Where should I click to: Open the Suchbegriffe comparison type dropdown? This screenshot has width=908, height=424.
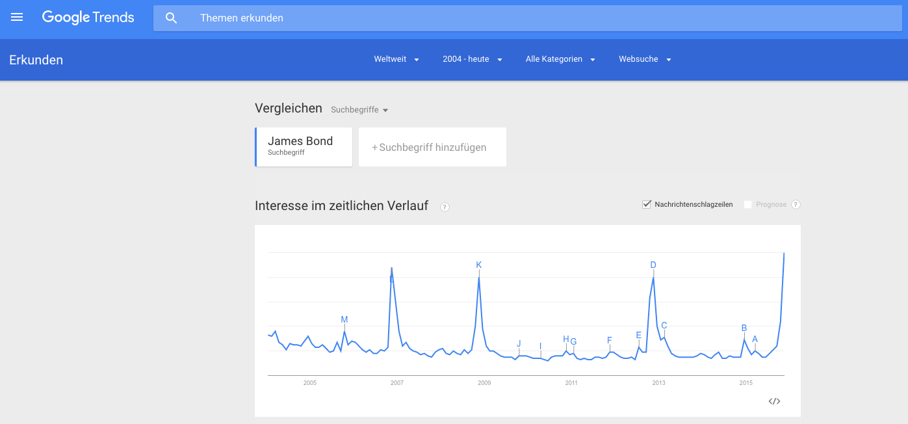tap(359, 110)
